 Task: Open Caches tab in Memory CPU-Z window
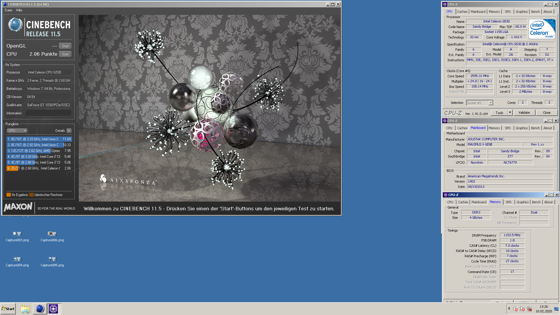(x=463, y=202)
